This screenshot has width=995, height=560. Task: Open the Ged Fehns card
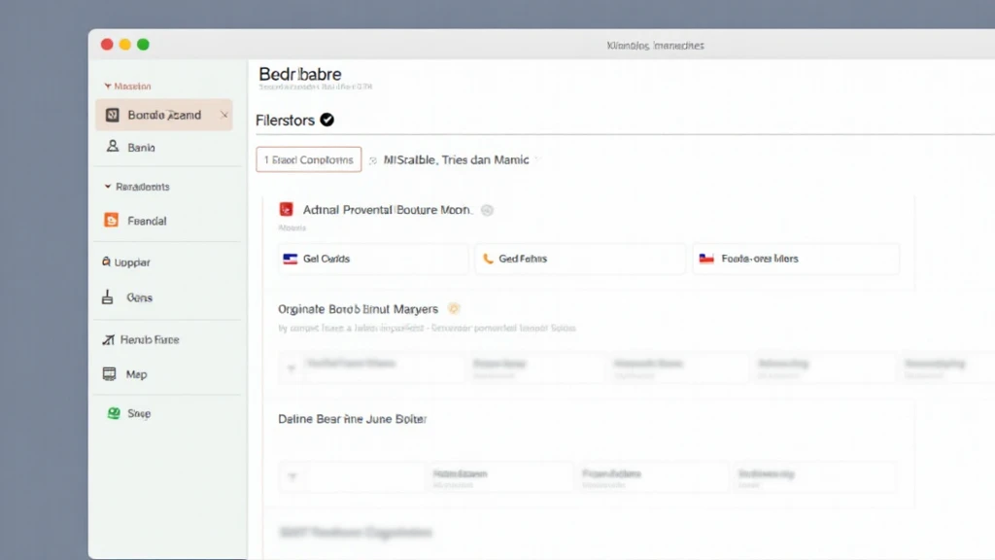click(x=580, y=259)
